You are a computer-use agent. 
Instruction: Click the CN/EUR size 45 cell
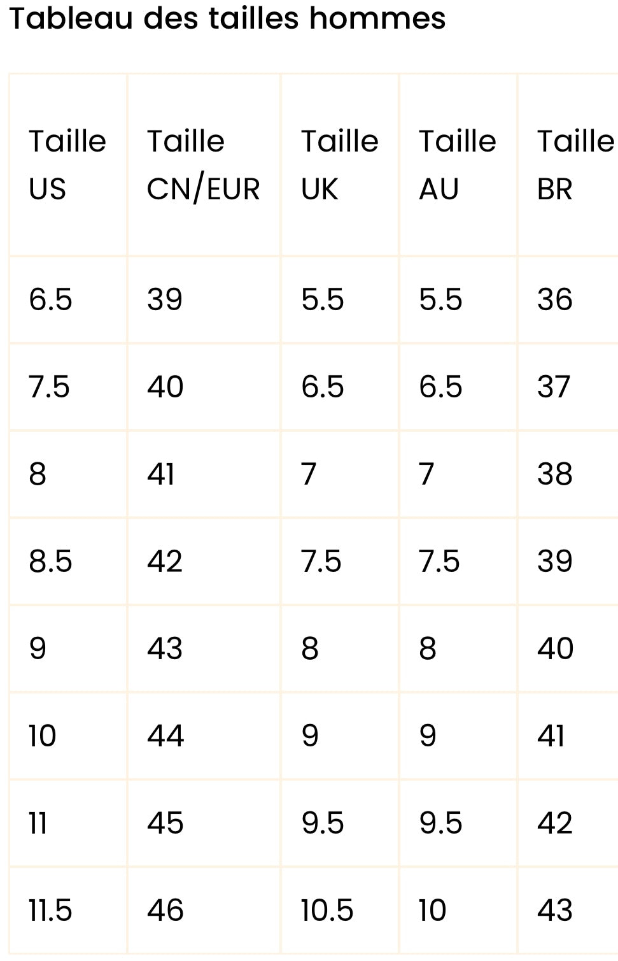click(x=204, y=823)
